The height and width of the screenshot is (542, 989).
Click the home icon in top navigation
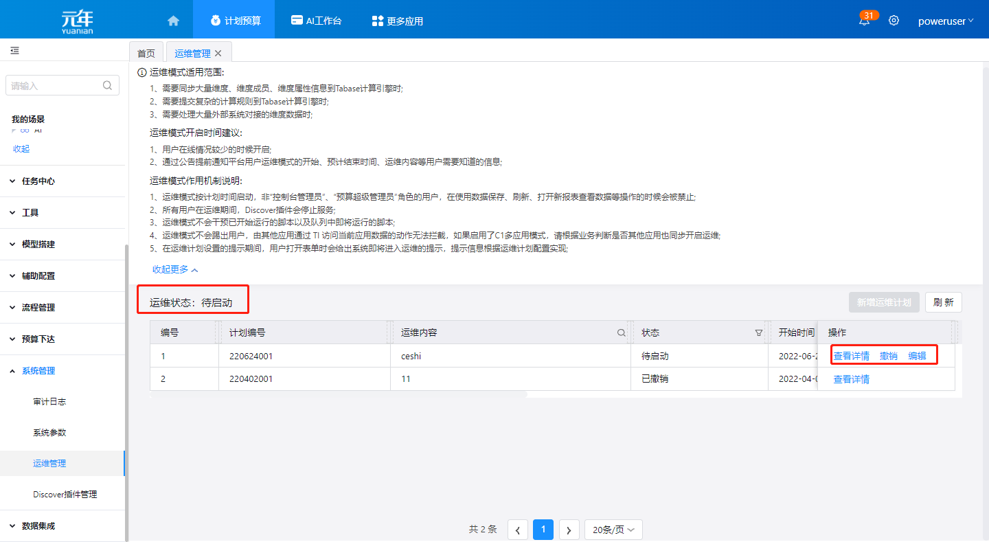[x=173, y=21]
